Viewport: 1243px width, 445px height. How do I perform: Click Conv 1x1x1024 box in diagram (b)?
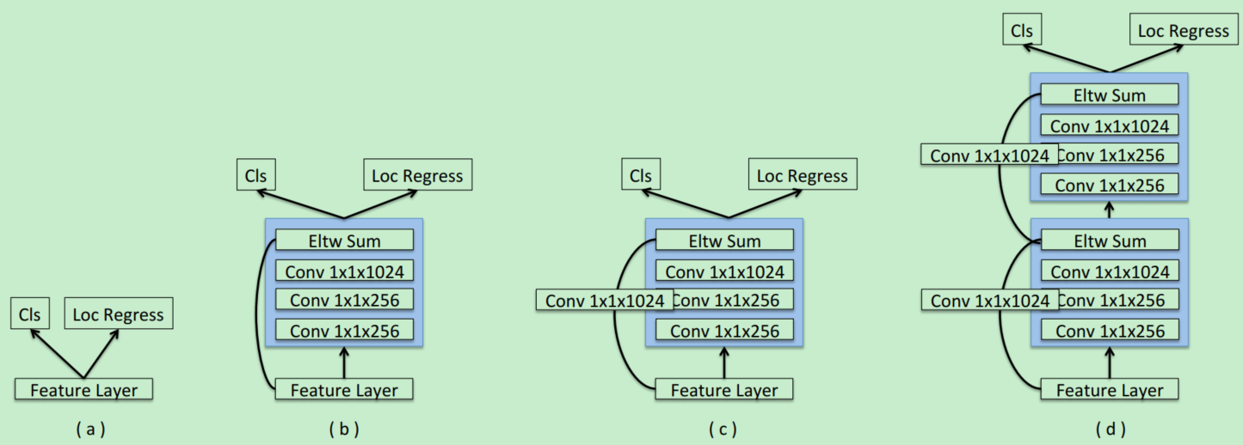coord(344,271)
